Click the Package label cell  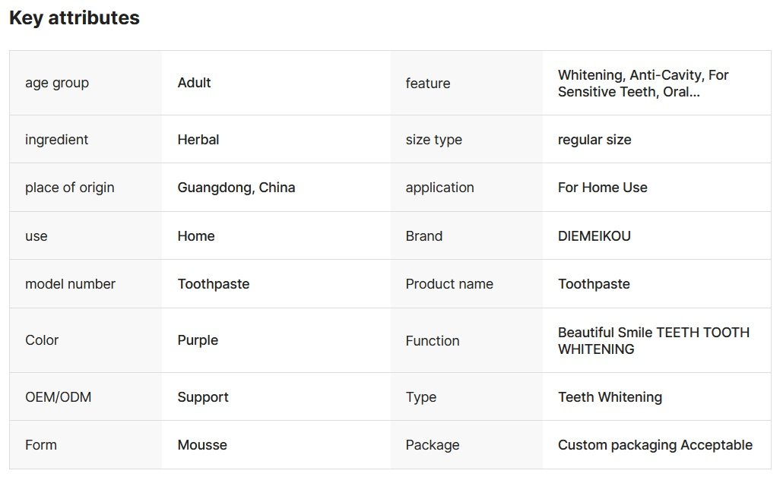(433, 445)
